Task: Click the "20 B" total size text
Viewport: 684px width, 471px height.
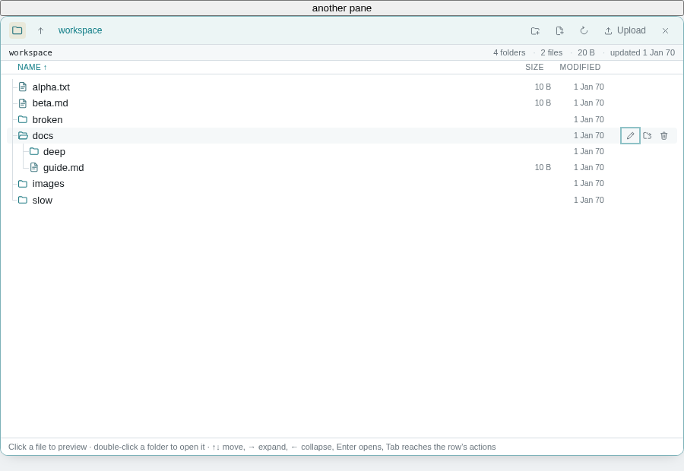Action: tap(586, 52)
